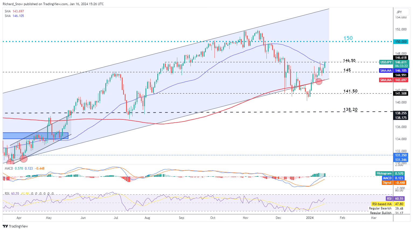Screen dimensions: 413x231
Task: Click the 138.175 price axis label
Action: (x=401, y=118)
